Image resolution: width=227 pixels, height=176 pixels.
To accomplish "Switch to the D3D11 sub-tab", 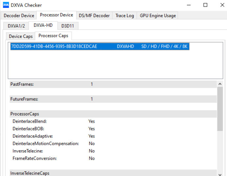I will tap(67, 26).
